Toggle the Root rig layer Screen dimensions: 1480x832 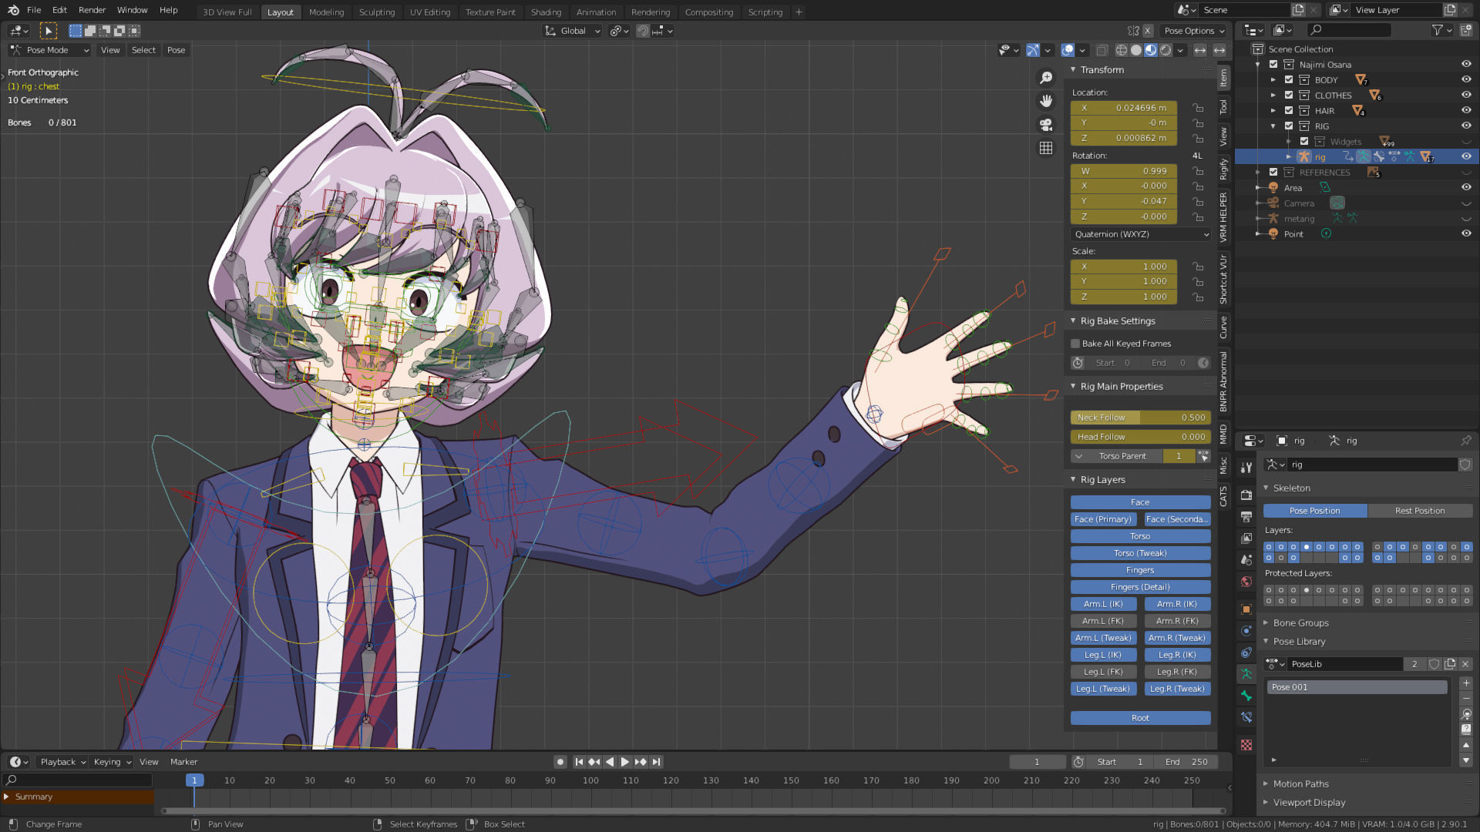click(1140, 718)
